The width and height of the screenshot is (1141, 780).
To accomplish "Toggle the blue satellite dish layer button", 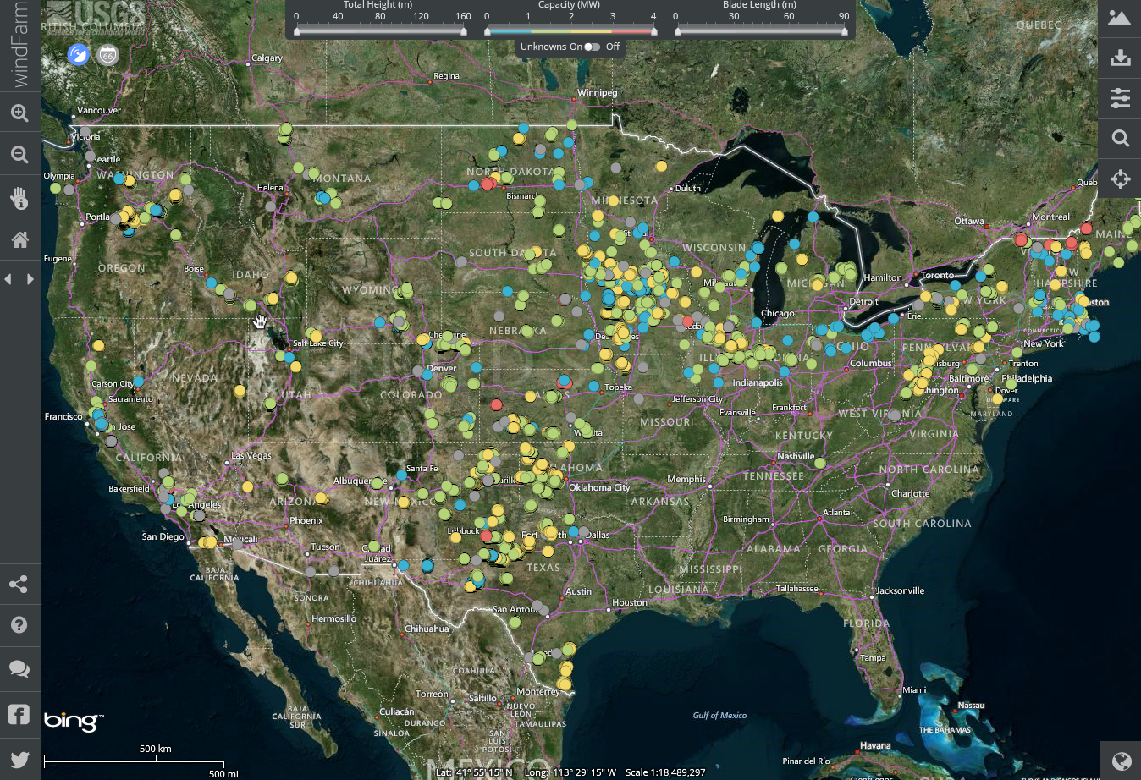I will tap(79, 55).
